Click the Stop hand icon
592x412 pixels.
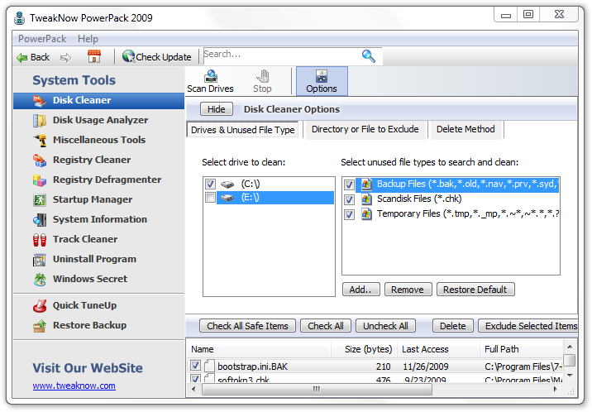[262, 76]
